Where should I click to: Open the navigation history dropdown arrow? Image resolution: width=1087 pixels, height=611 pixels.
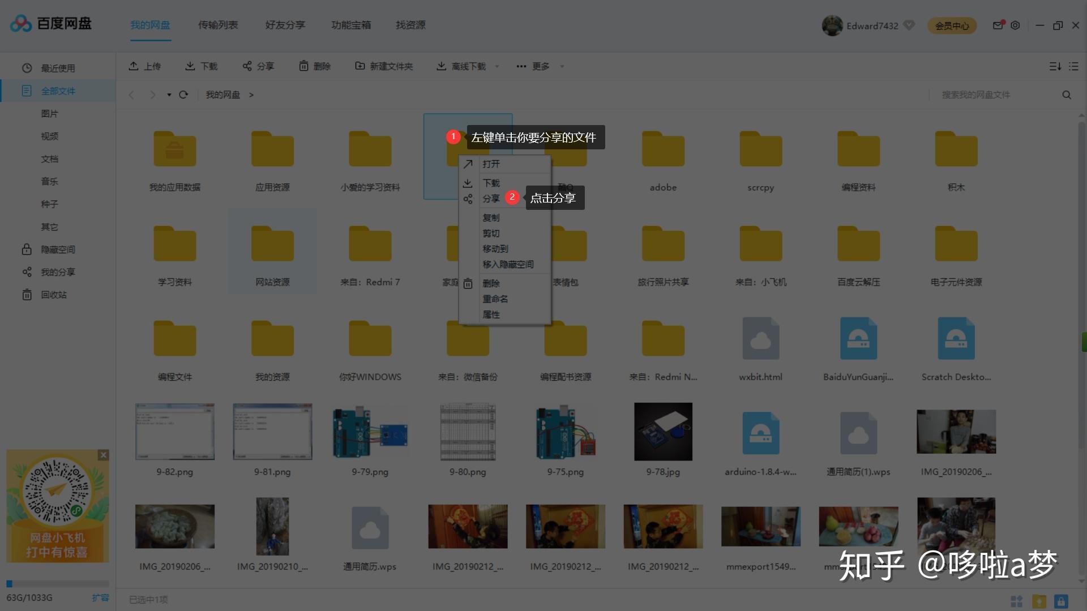(169, 94)
